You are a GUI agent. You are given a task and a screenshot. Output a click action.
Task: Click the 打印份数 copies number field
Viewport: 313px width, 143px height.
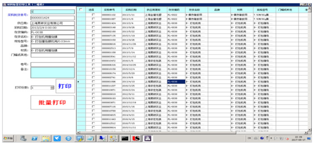click(x=41, y=88)
